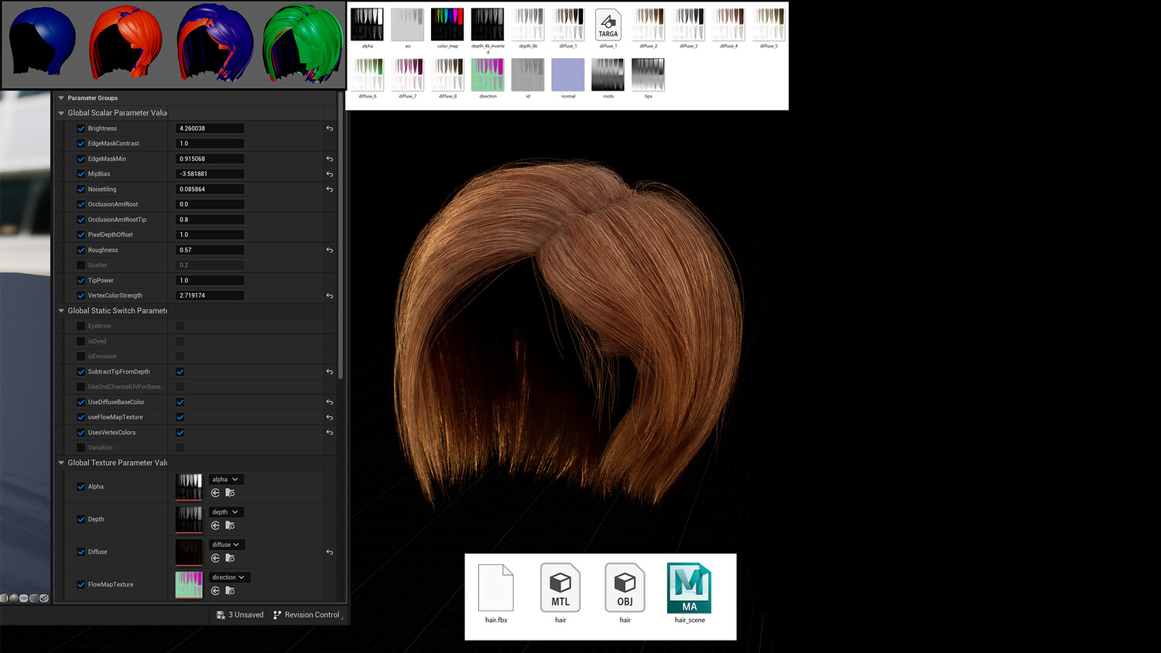Image resolution: width=1161 pixels, height=653 pixels.
Task: Open the hair.fbx file icon
Action: pyautogui.click(x=496, y=590)
